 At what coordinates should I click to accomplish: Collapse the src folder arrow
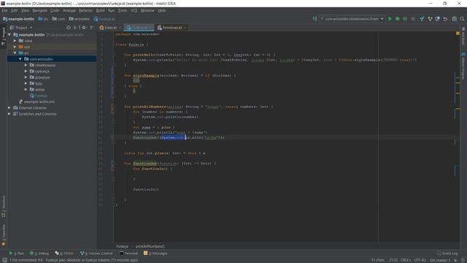[15, 53]
